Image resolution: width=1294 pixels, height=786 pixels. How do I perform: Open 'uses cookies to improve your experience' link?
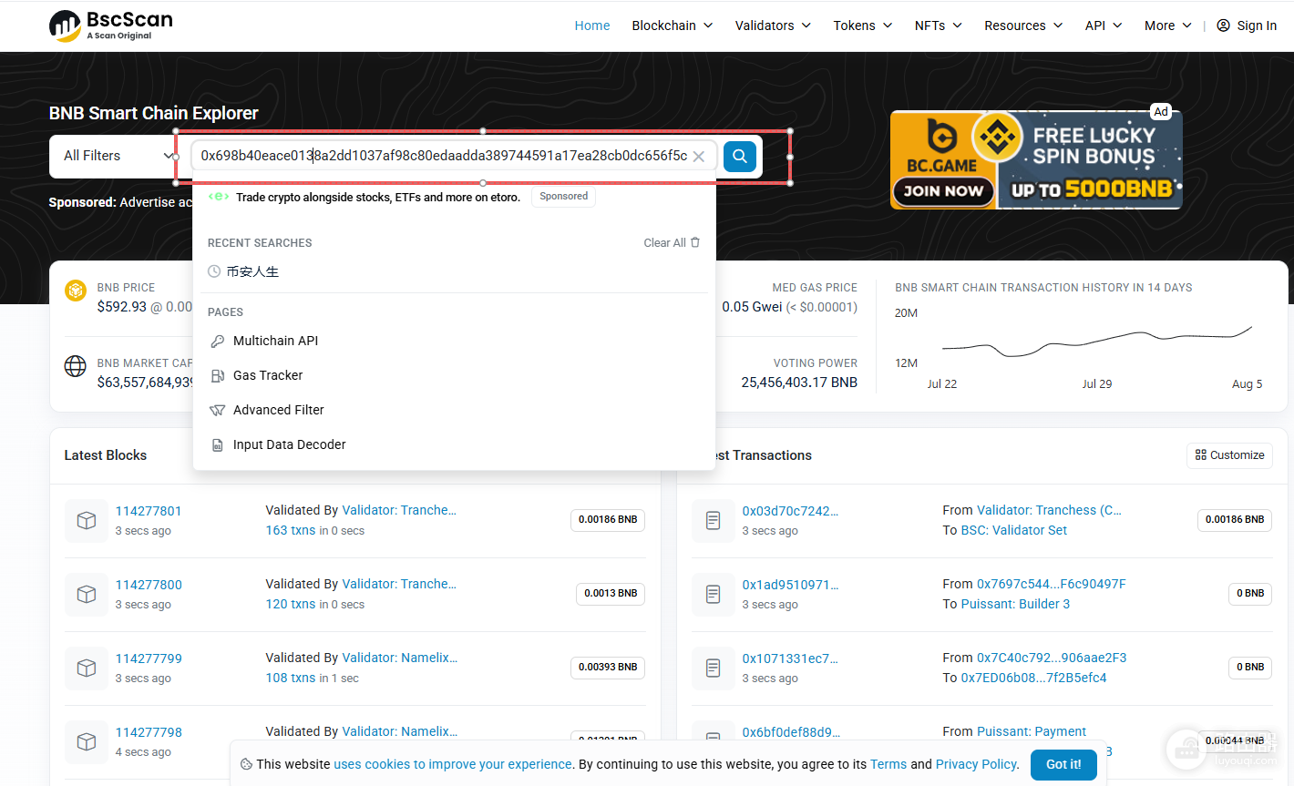click(453, 765)
